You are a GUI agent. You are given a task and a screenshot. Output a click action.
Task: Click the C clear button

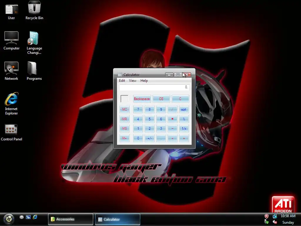tap(180, 99)
